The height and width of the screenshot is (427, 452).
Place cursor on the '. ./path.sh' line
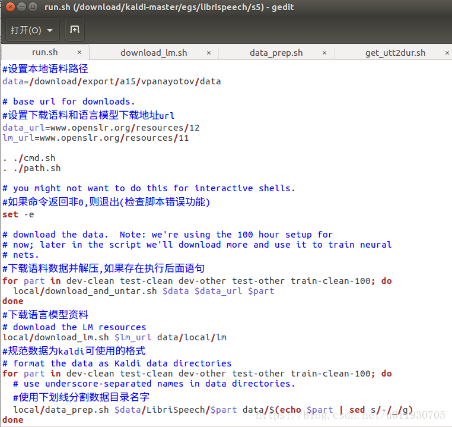click(31, 168)
